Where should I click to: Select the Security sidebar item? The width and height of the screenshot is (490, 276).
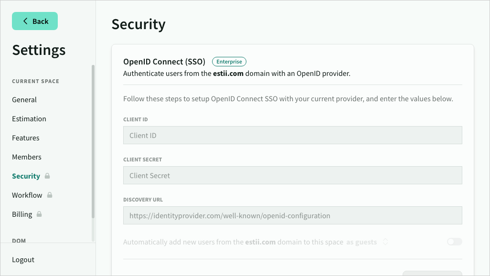click(26, 176)
